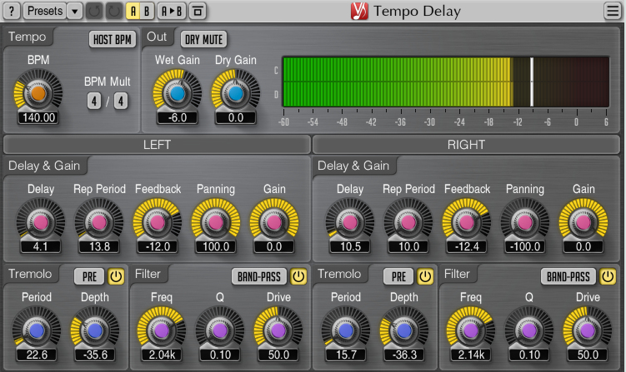626x372 pixels.
Task: Toggle the left Tremolo power icon
Action: pyautogui.click(x=116, y=276)
